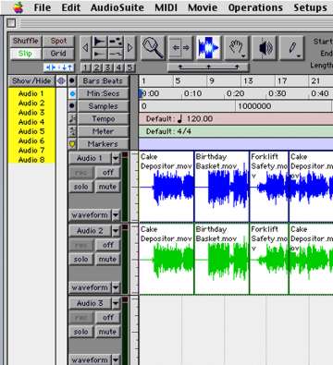Click the Audio 1 voice off button

[x=107, y=173]
